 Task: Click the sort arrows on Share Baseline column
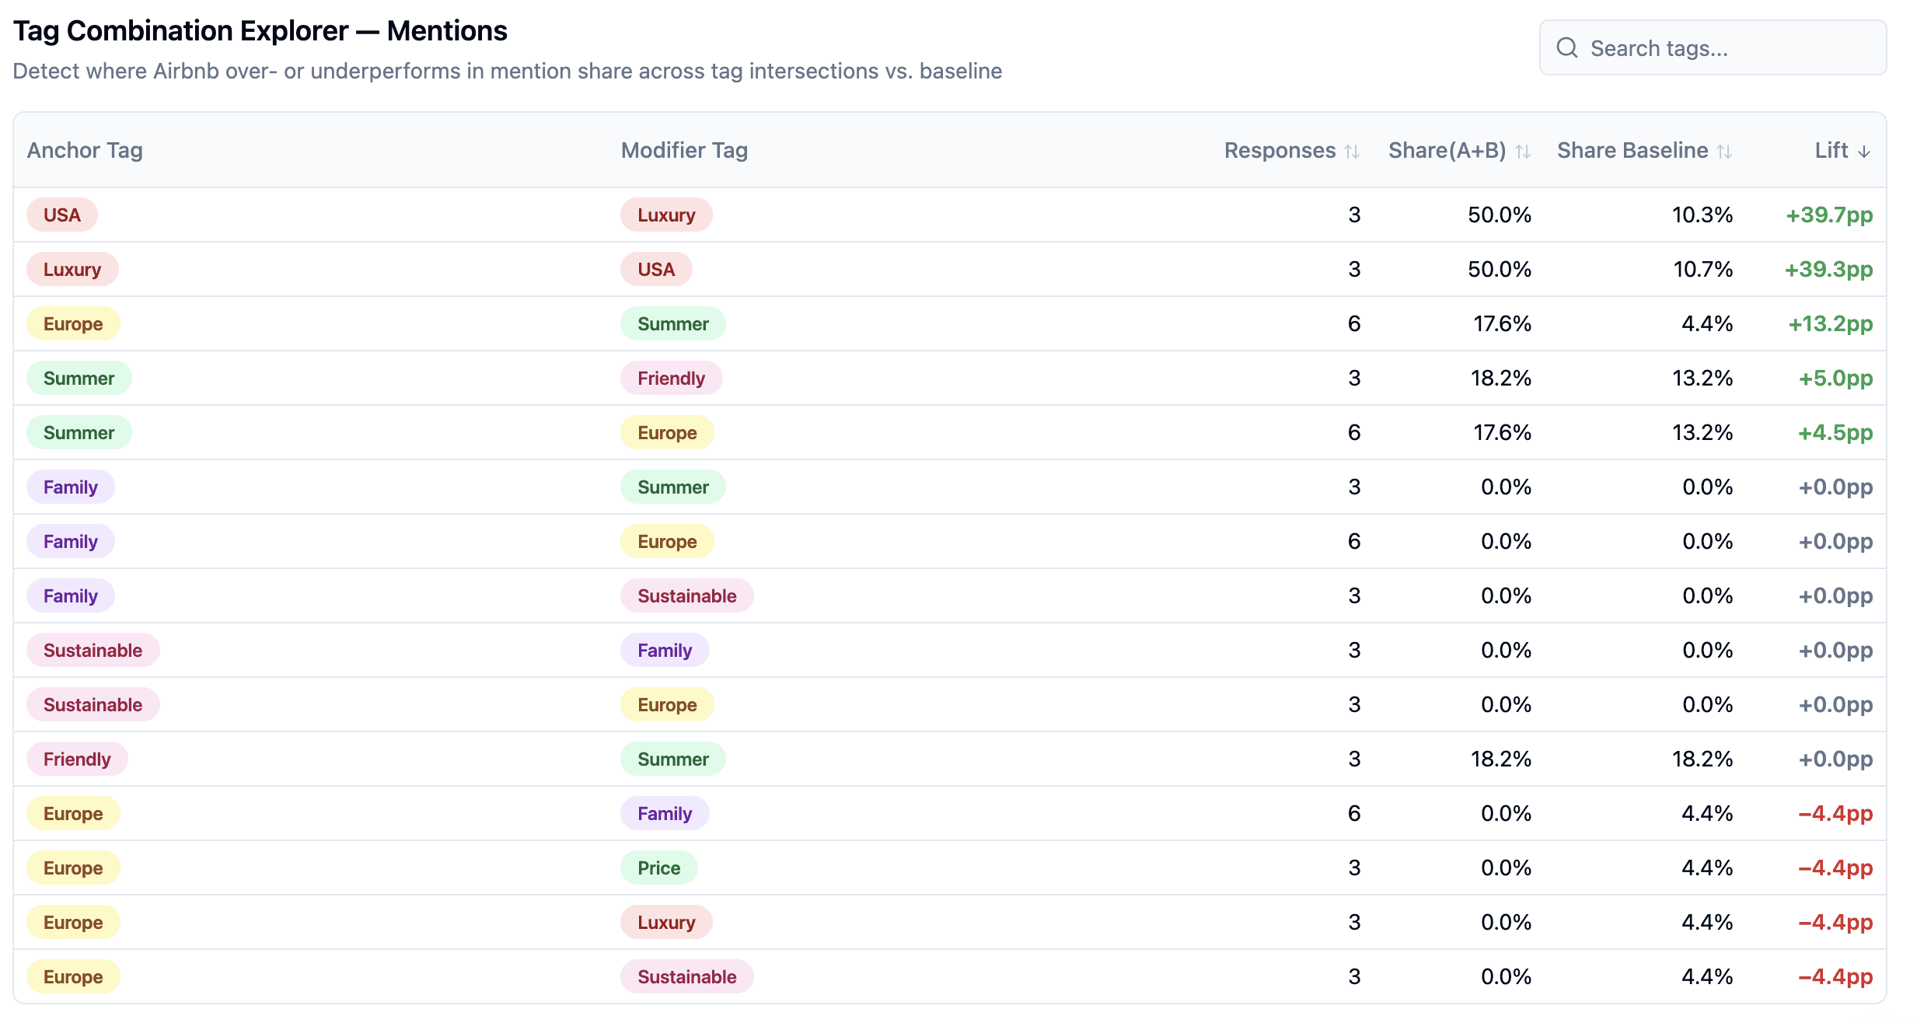click(1724, 151)
